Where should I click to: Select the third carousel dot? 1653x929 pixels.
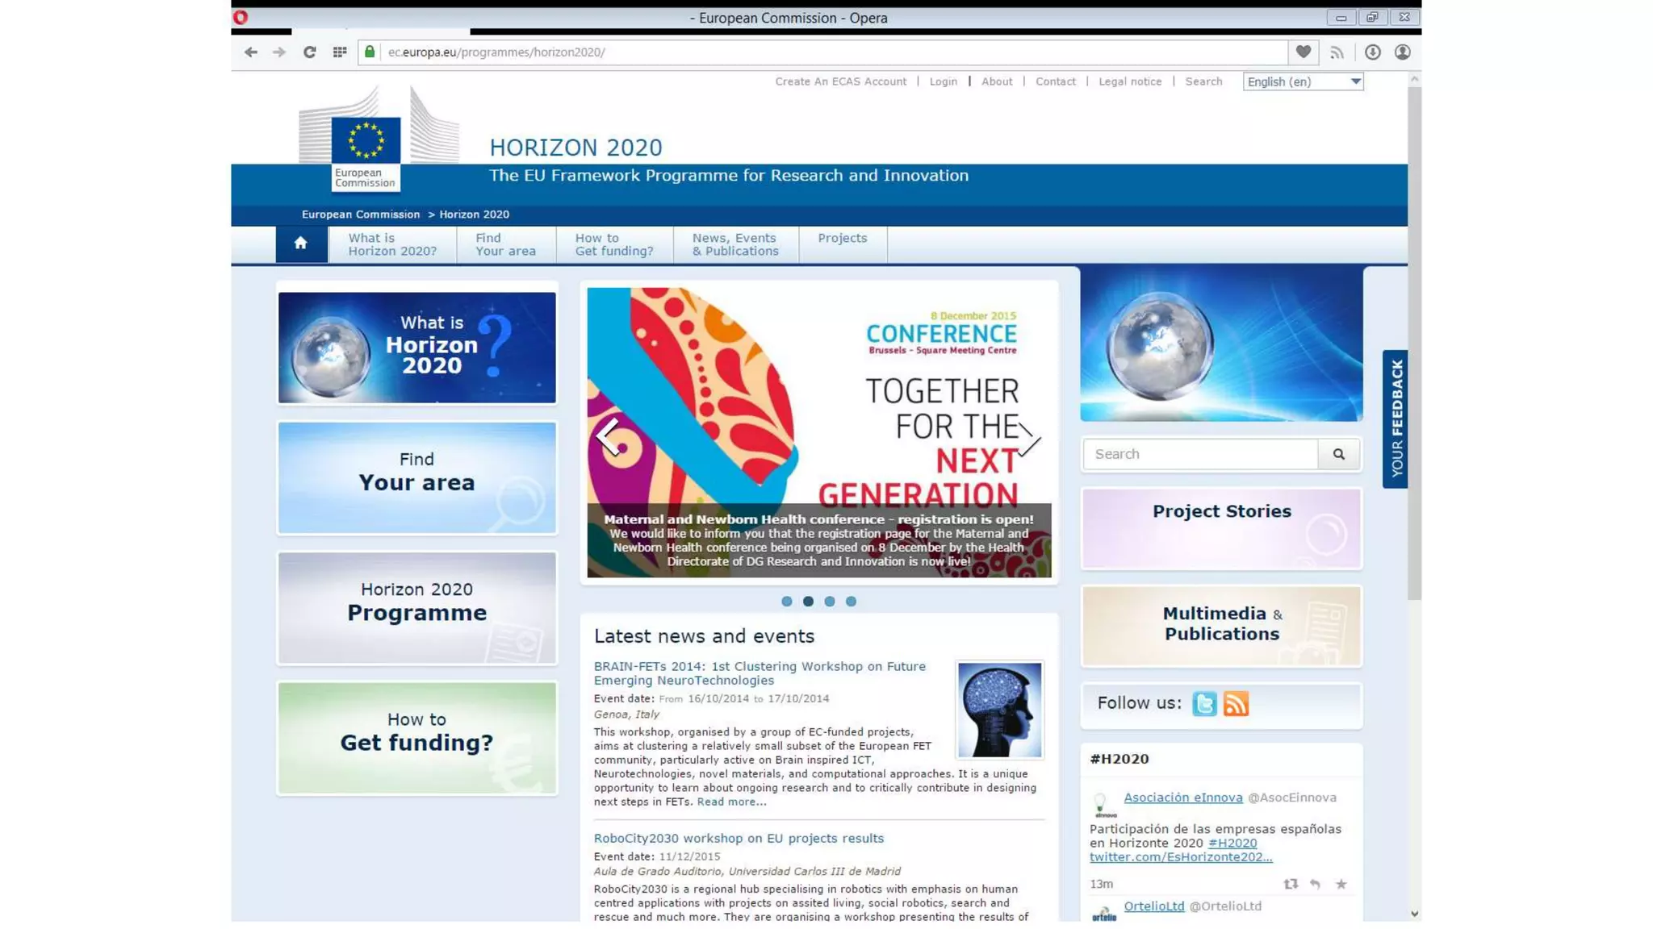click(830, 601)
